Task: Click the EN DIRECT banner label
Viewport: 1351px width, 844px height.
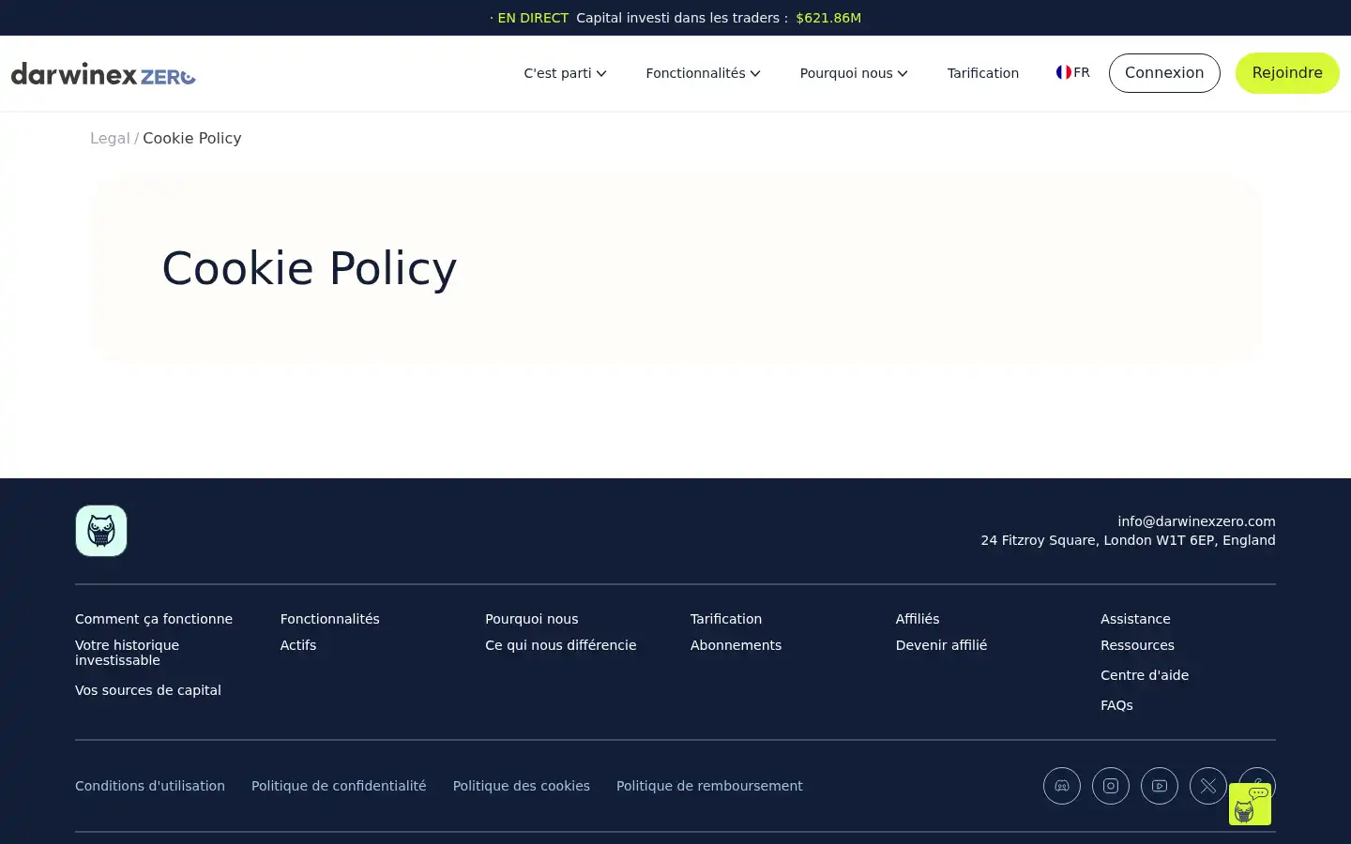Action: pos(529,18)
